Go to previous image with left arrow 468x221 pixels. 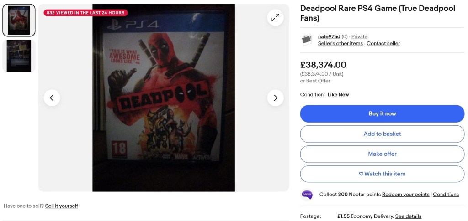(52, 98)
